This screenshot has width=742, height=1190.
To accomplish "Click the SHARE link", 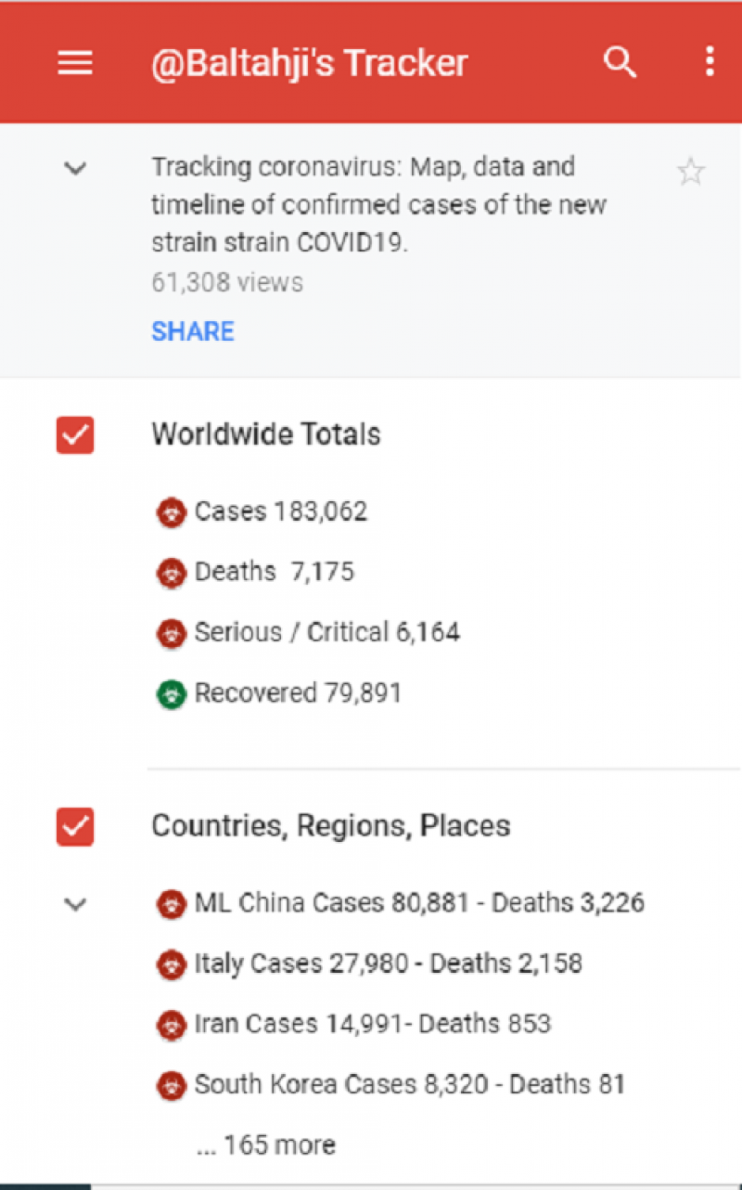I will (193, 331).
